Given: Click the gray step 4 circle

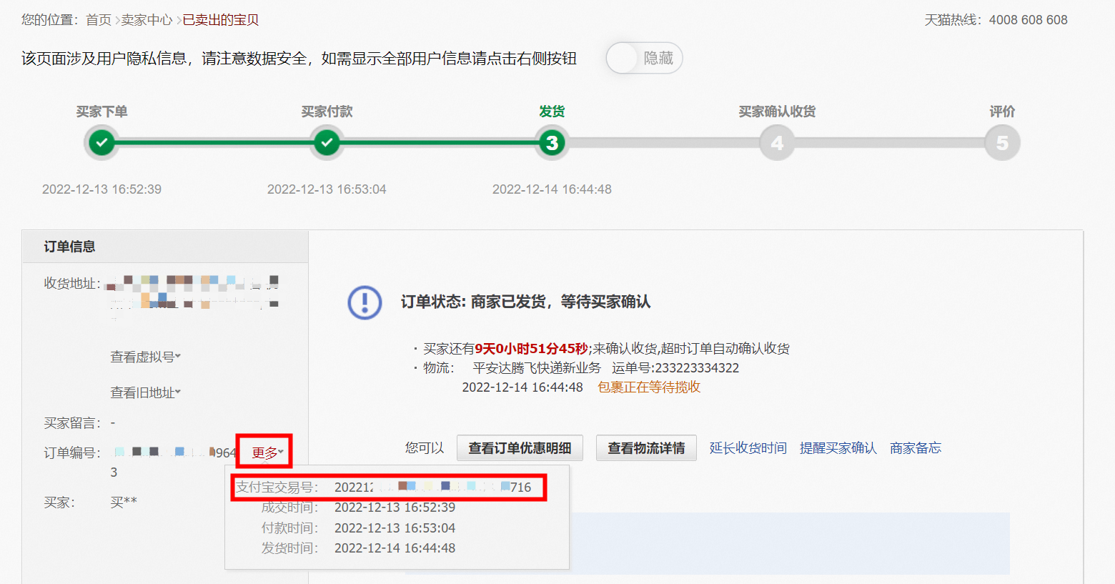Looking at the screenshot, I should 777,142.
